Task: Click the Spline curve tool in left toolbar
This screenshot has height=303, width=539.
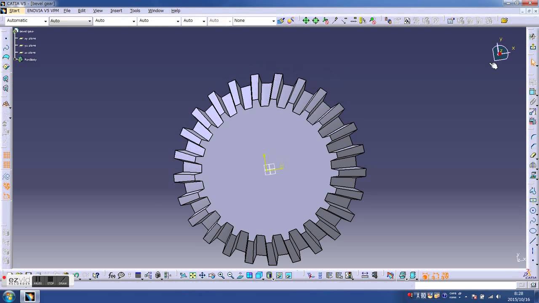Action: tap(6, 48)
